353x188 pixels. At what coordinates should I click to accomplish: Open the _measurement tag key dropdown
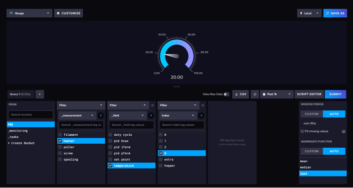(77, 115)
